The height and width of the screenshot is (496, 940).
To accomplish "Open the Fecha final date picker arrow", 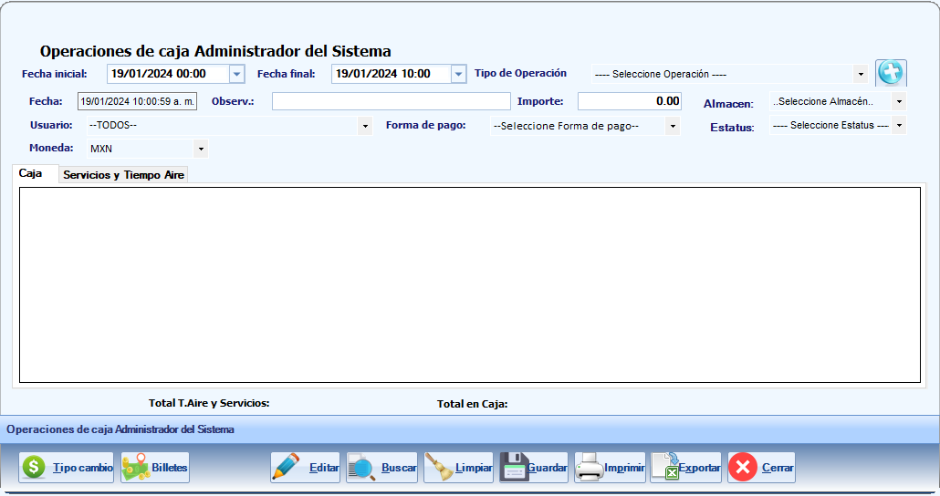I will click(x=459, y=74).
